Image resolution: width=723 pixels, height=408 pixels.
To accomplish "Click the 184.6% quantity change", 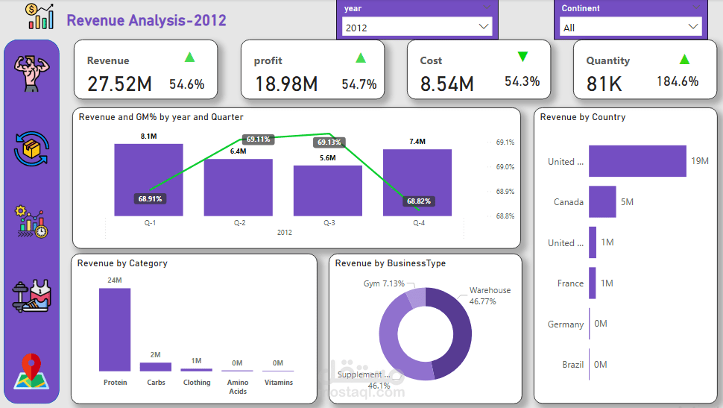I will [678, 82].
